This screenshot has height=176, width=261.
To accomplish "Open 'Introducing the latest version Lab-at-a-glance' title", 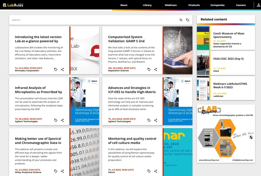I will 38,39.
